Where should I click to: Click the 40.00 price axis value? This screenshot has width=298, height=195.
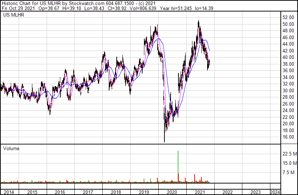coord(288,57)
